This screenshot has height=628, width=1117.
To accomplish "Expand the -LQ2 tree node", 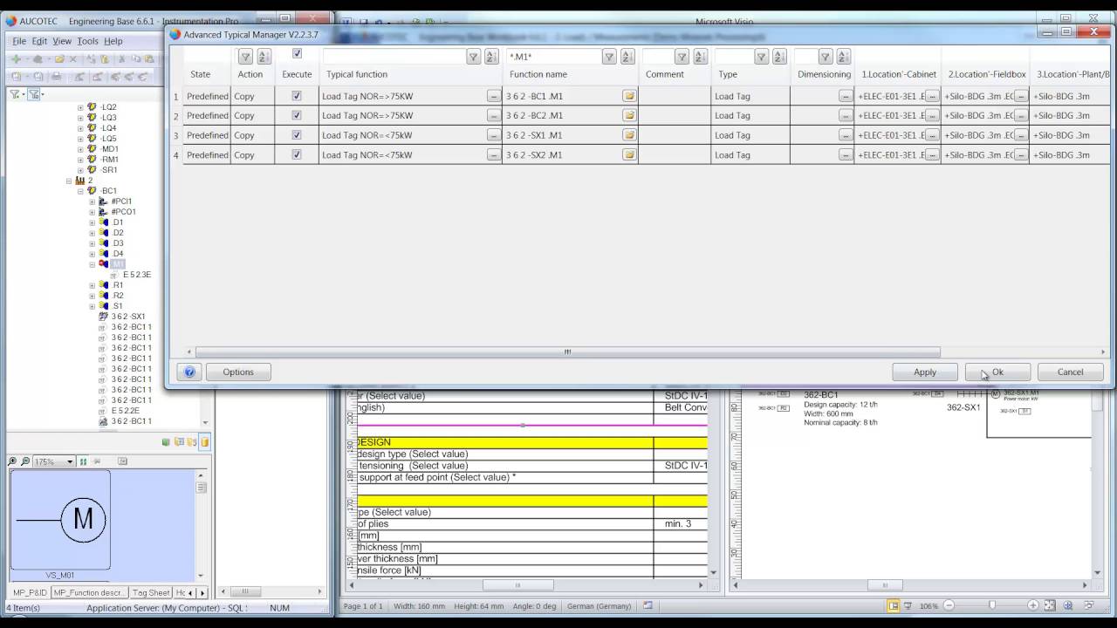I will pos(81,107).
